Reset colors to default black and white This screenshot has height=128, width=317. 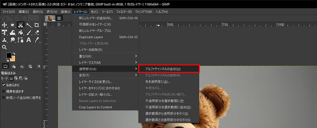point(7,60)
